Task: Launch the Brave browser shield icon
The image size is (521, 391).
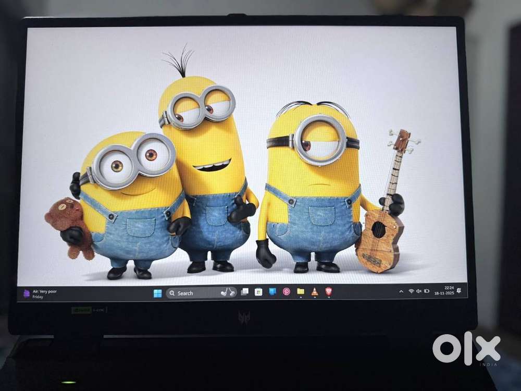Action: pos(328,293)
